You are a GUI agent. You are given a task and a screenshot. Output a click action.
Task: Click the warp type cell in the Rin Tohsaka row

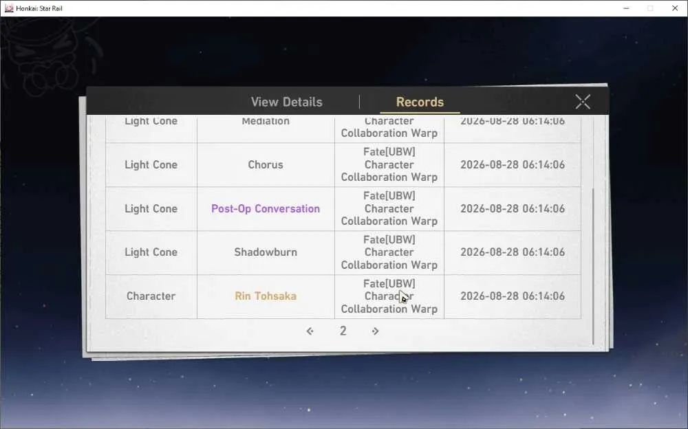(389, 296)
